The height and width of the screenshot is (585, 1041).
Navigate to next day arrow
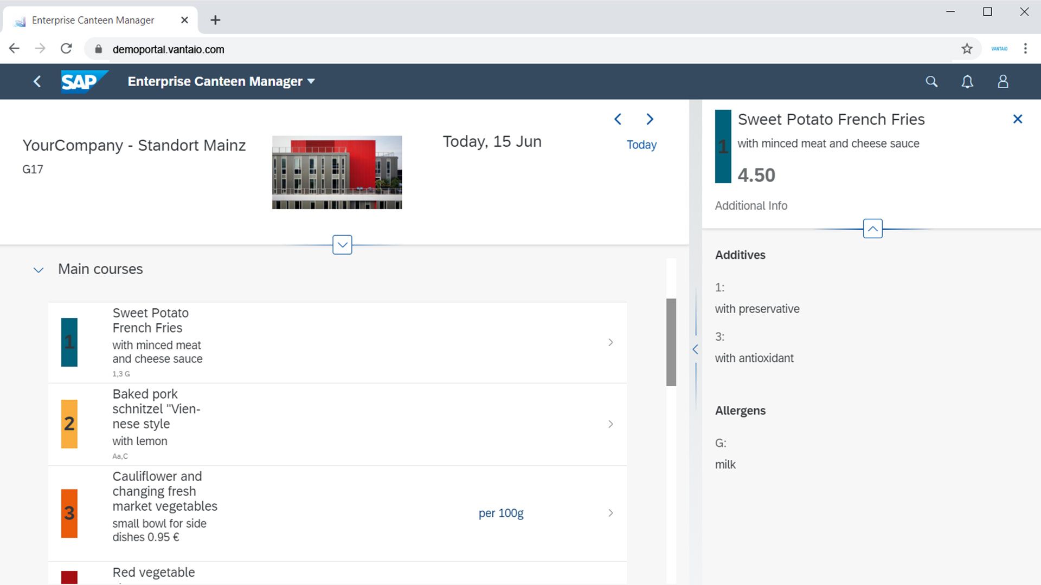[x=648, y=119]
